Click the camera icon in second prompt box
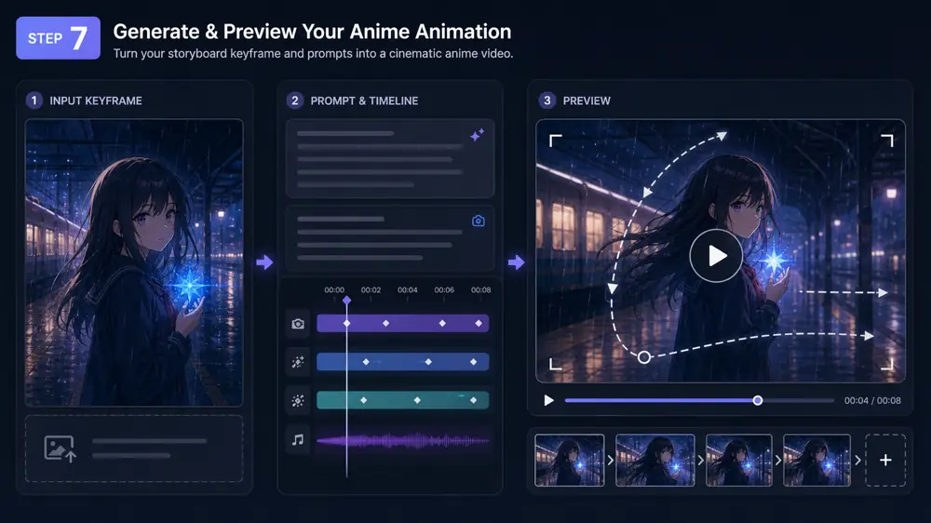 pyautogui.click(x=478, y=221)
